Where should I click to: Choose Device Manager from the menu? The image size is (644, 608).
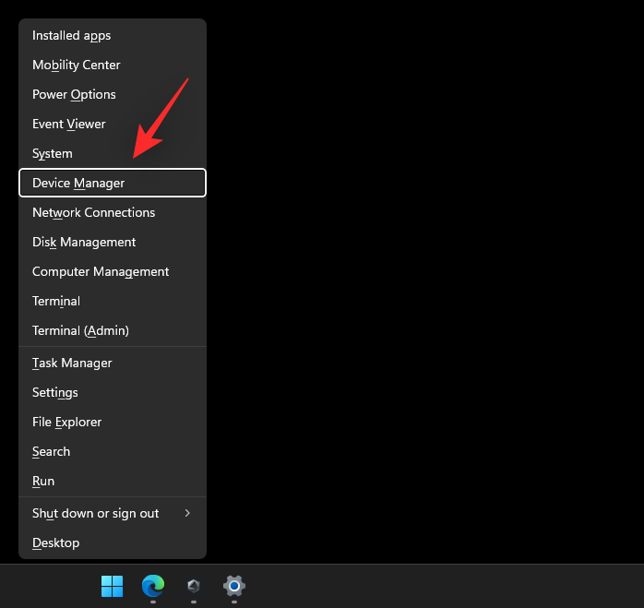tap(113, 183)
